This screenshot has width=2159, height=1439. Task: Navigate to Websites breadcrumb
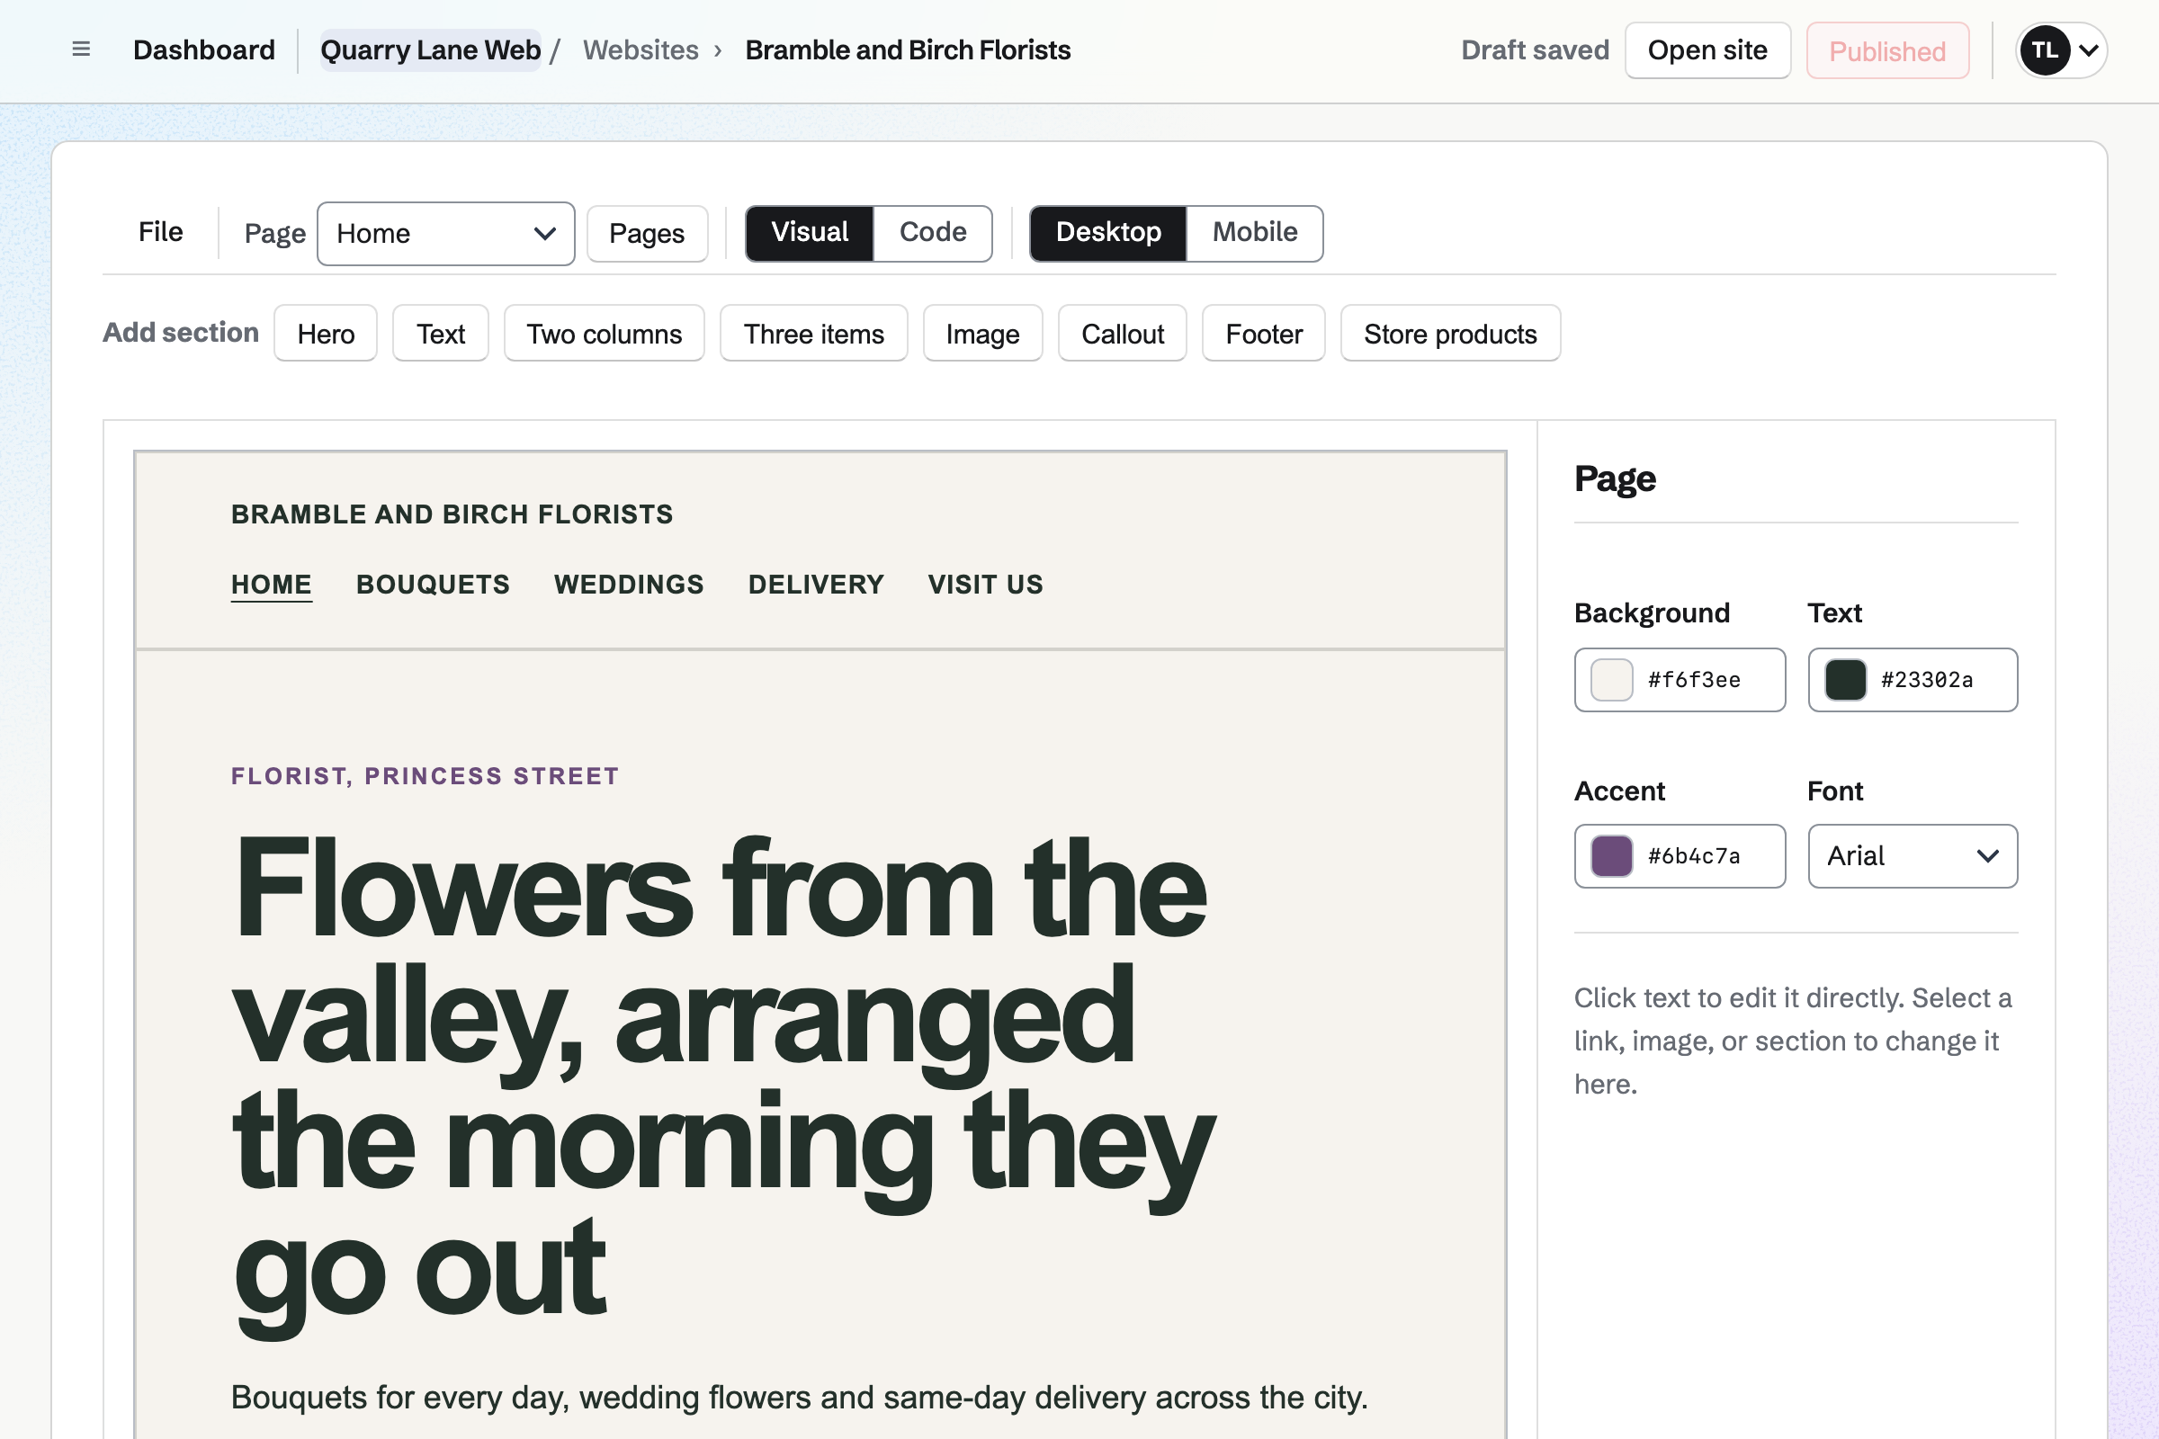point(641,49)
